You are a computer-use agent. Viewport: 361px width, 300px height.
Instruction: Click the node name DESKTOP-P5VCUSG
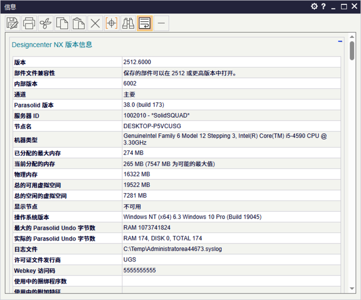point(152,126)
